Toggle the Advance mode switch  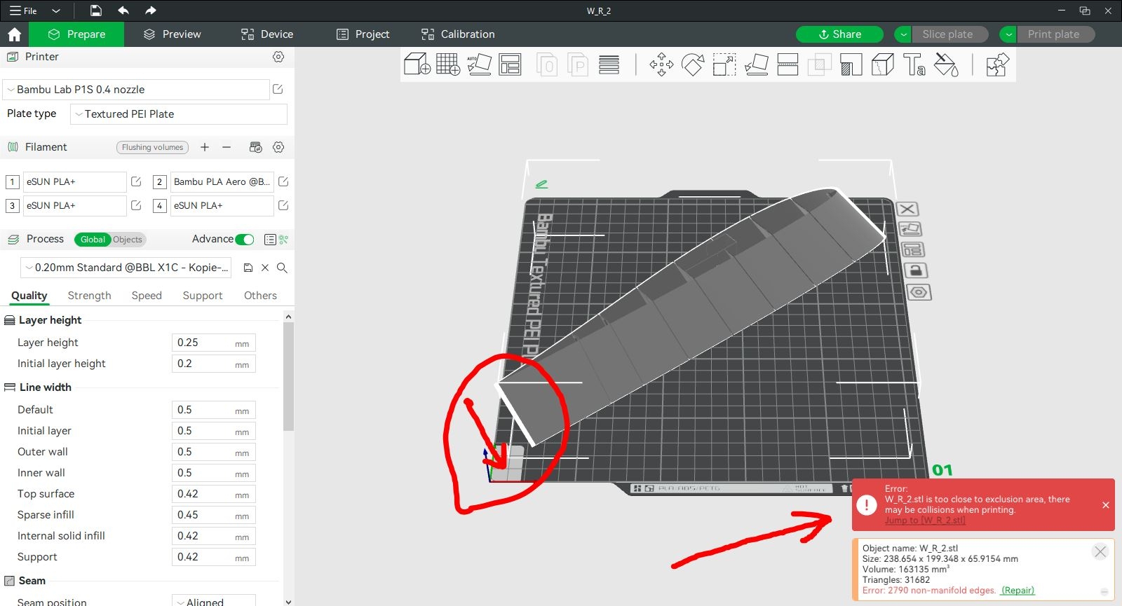click(244, 240)
